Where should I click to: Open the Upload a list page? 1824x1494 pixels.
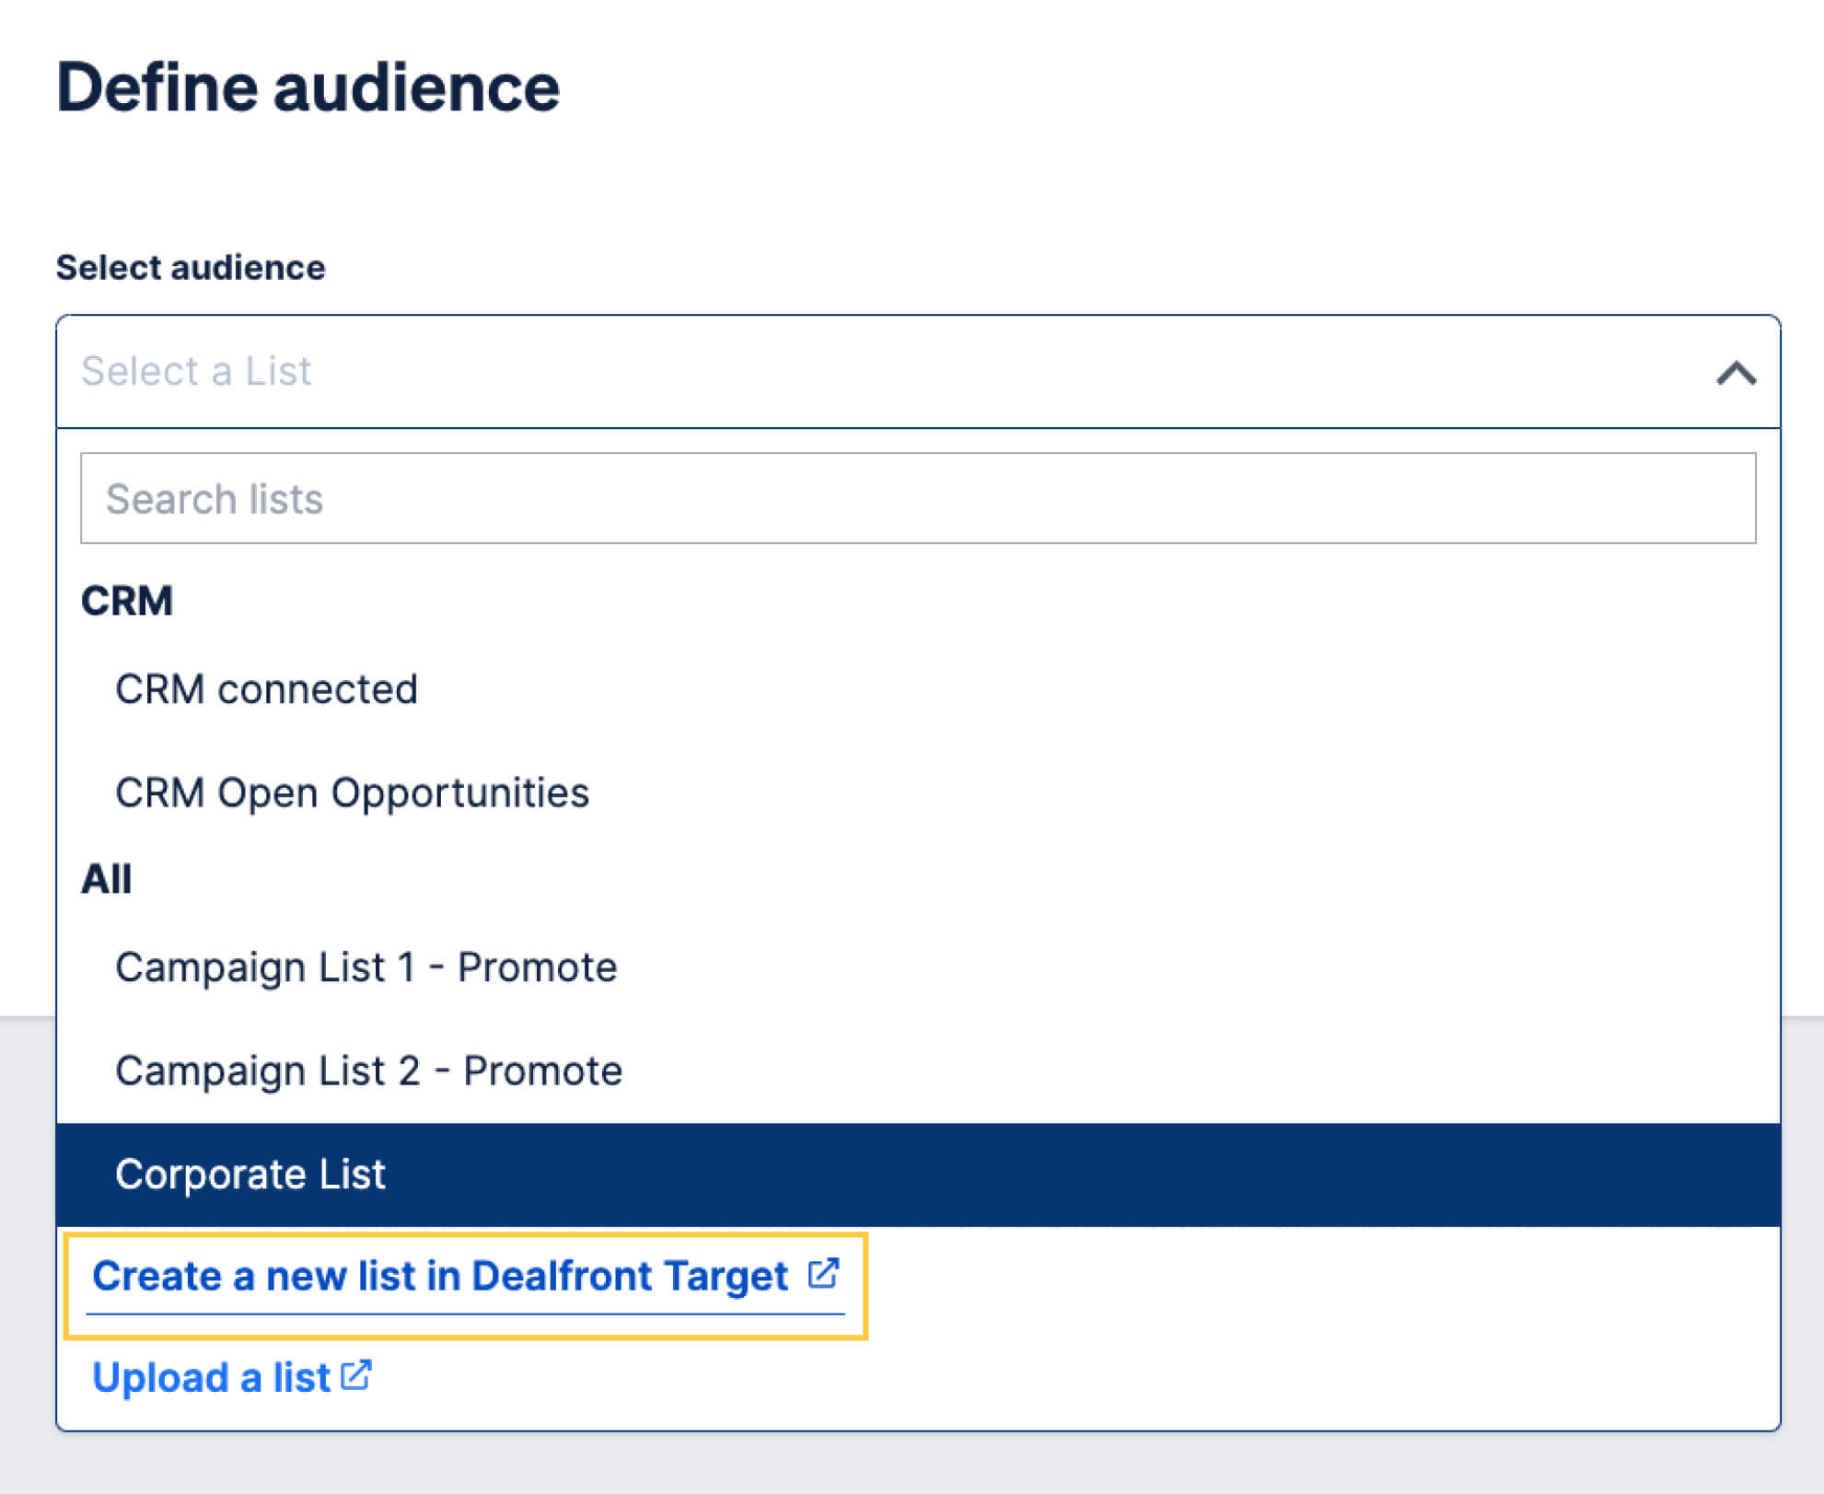pos(213,1375)
